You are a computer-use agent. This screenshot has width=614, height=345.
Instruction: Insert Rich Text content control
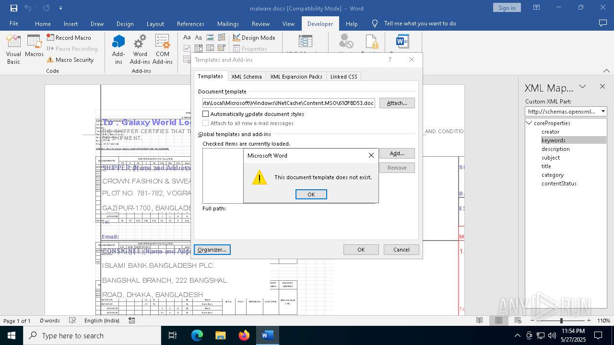(188, 37)
